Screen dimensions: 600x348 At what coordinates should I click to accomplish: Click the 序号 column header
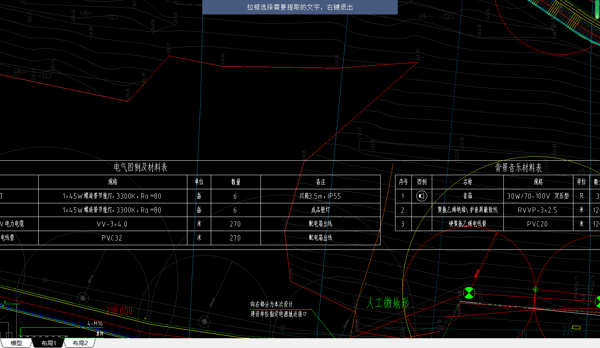coord(403,182)
